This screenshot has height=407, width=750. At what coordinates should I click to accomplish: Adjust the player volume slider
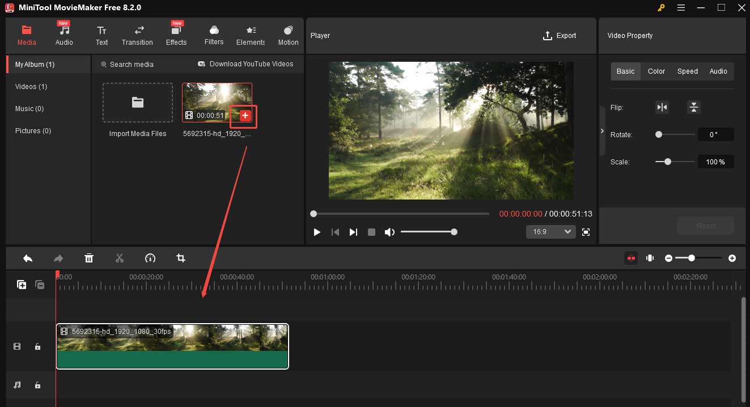click(428, 232)
